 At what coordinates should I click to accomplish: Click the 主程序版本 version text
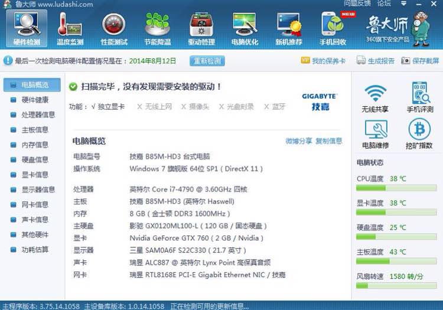[41, 306]
